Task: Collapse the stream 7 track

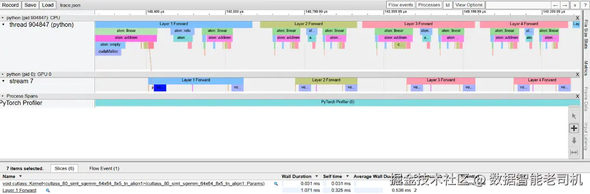Action: (4, 81)
